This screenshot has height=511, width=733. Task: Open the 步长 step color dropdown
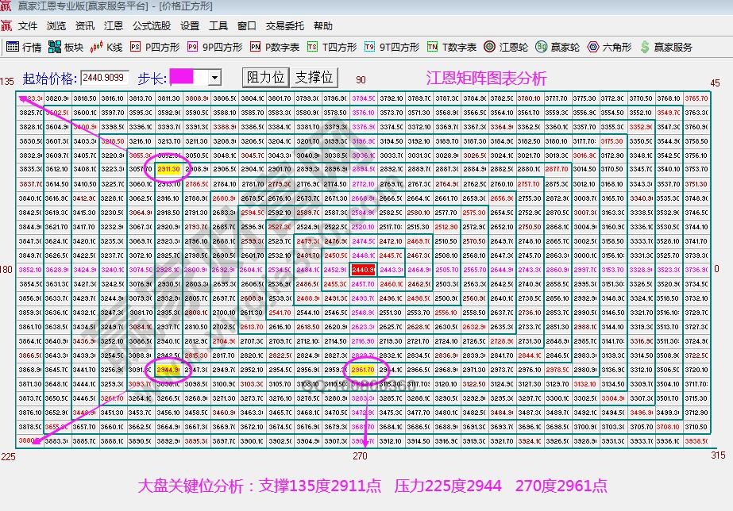pos(216,78)
